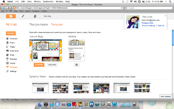Open Trash in the Dock
Image resolution: width=174 pixels, height=109 pixels.
point(134,104)
